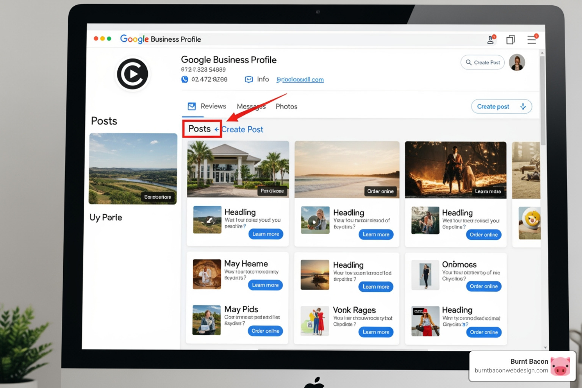582x388 pixels.
Task: Click the round business logo with C
Action: (132, 74)
